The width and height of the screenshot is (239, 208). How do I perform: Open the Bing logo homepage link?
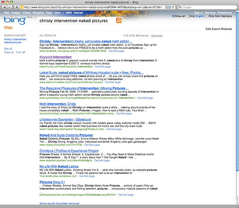[15, 20]
